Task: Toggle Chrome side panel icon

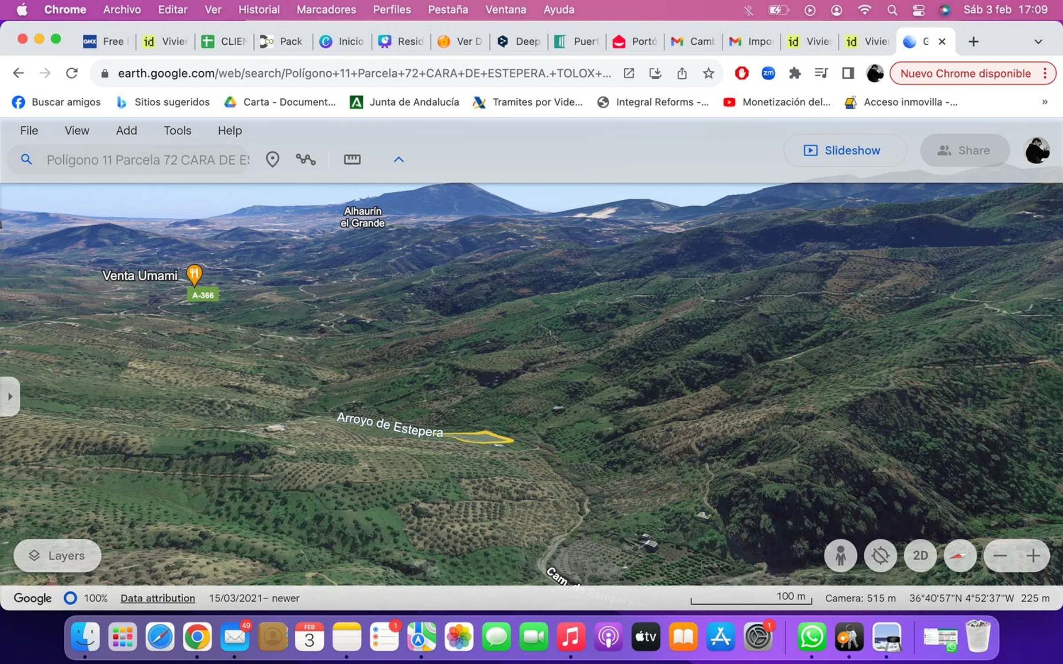Action: [848, 73]
